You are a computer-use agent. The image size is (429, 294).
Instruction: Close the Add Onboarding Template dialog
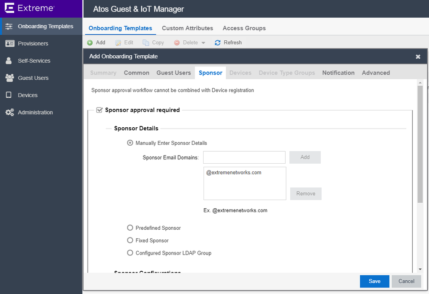[418, 57]
